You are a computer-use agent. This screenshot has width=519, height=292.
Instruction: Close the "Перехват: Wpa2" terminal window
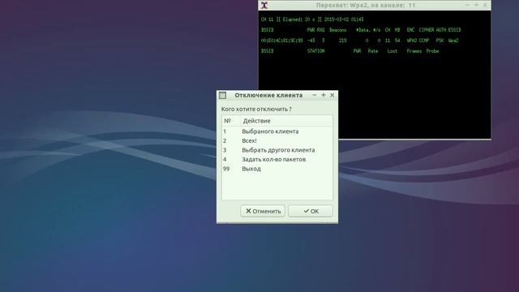(485, 5)
